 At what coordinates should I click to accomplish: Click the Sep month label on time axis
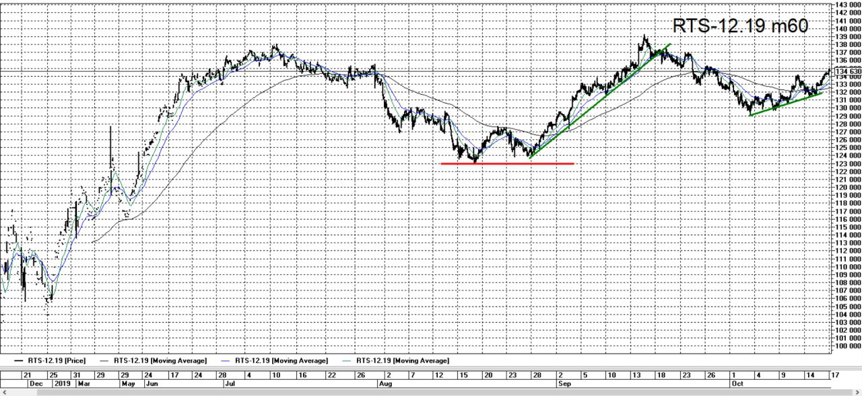[x=564, y=384]
